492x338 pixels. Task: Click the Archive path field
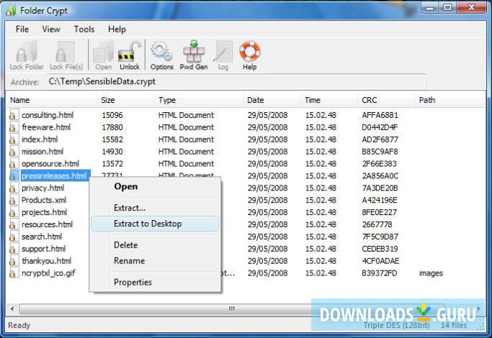236,82
